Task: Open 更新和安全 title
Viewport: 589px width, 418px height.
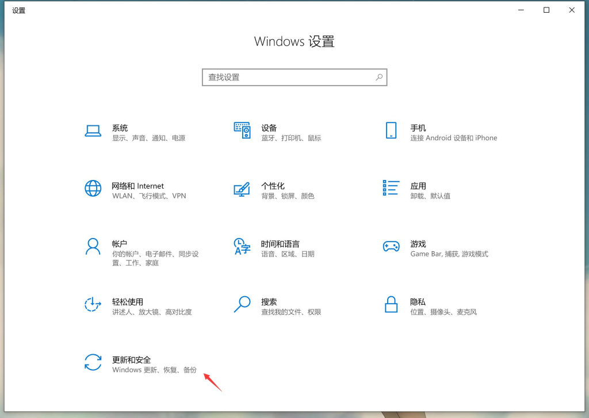Action: (132, 360)
